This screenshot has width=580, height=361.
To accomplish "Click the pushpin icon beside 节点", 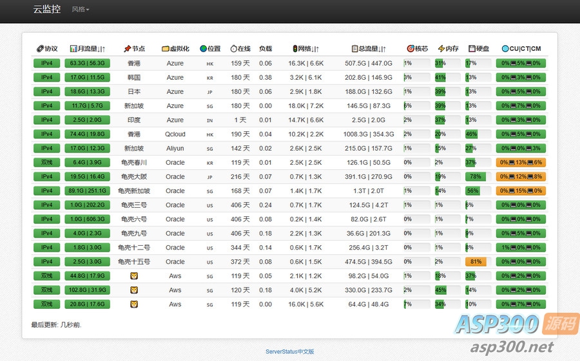I will point(127,49).
